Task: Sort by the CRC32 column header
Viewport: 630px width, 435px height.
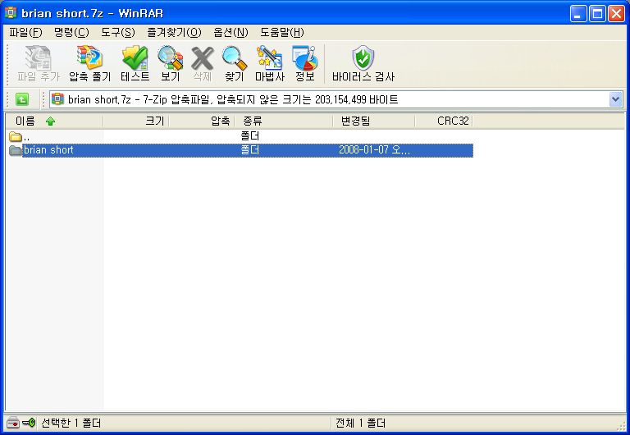Action: 444,121
